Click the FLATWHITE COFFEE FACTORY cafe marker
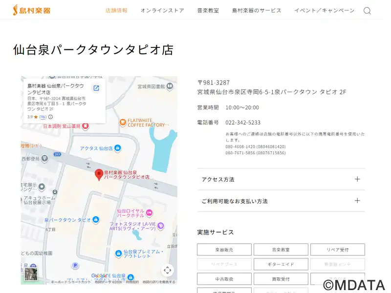Image resolution: width=391 pixels, height=293 pixels. tap(123, 122)
